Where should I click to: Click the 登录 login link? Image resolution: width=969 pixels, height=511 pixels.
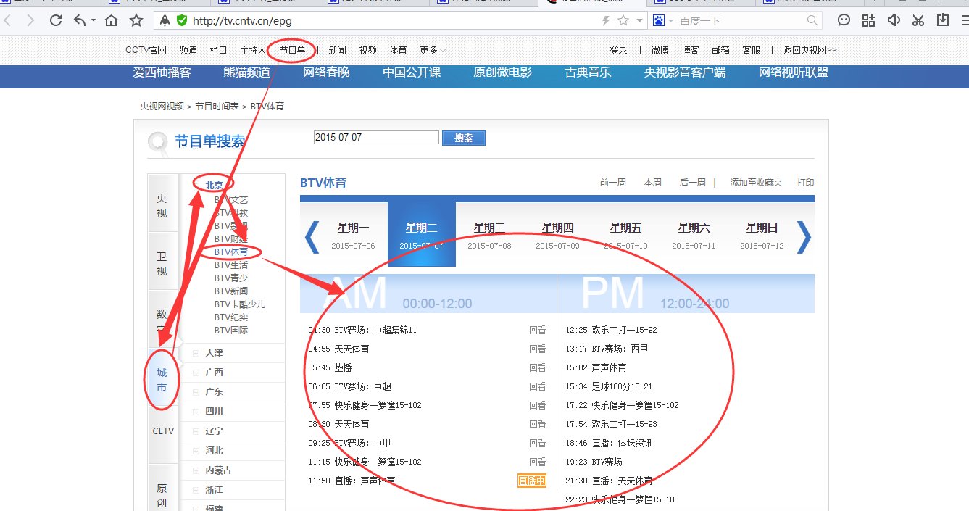618,50
